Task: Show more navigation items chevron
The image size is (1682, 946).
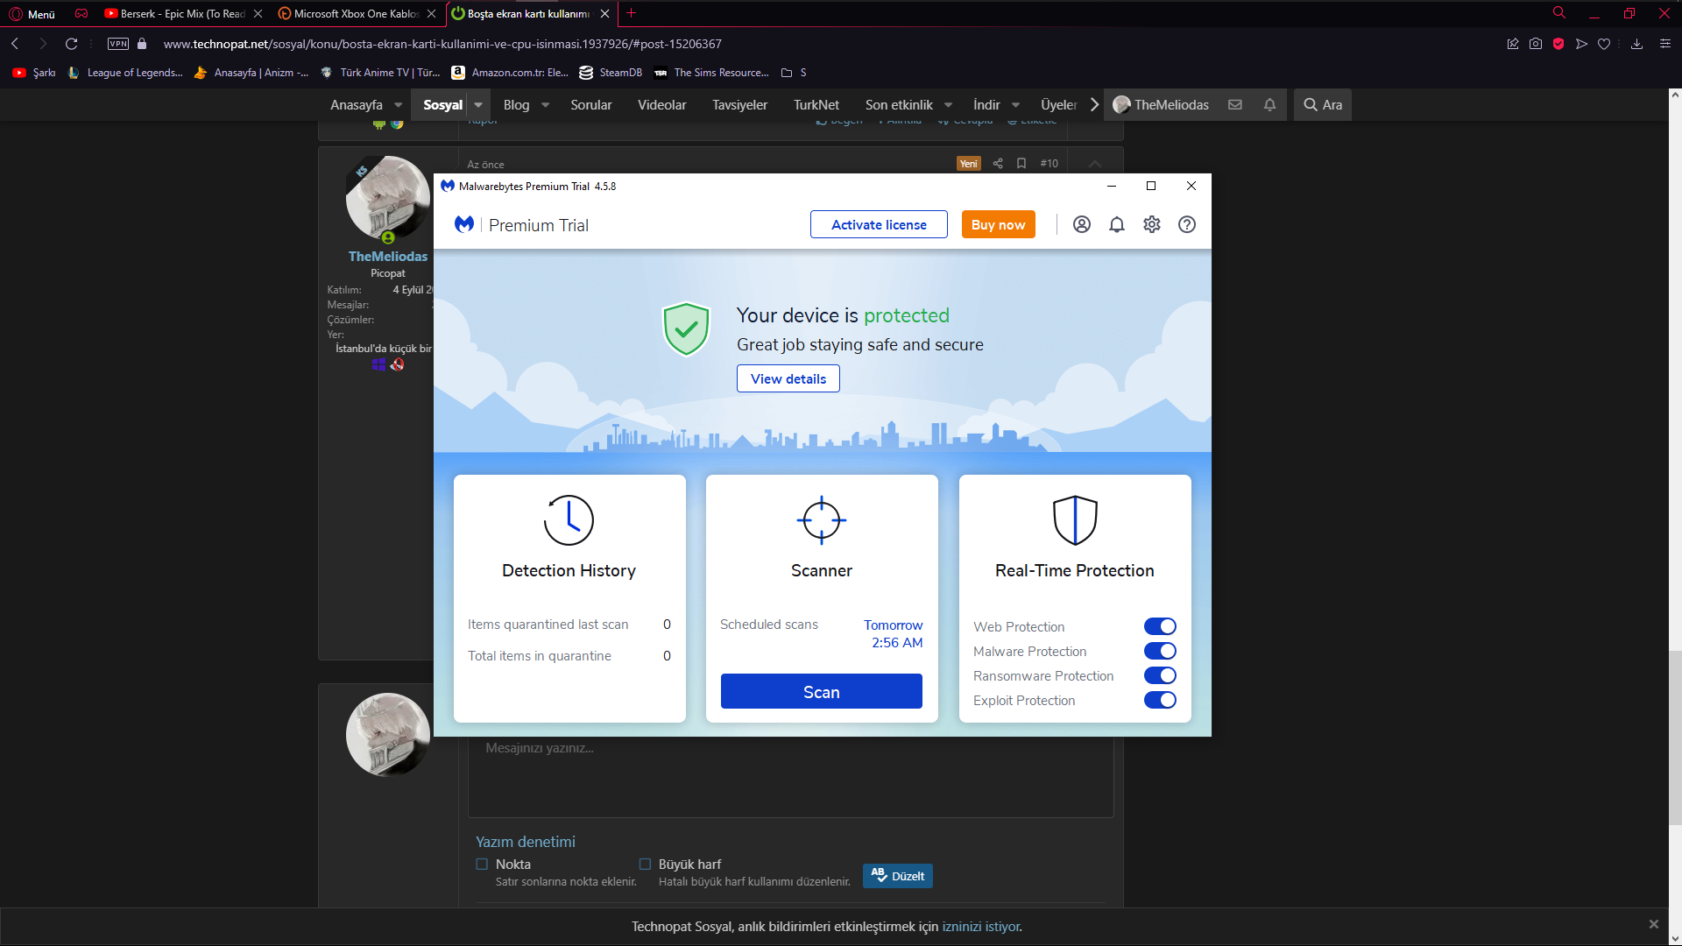Action: [x=1094, y=104]
